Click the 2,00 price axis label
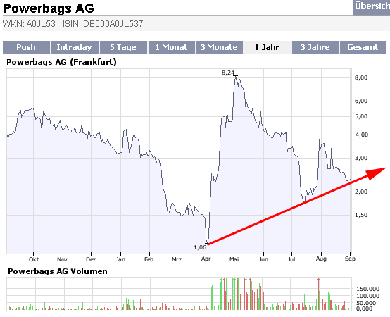390x317 pixels. (361, 192)
